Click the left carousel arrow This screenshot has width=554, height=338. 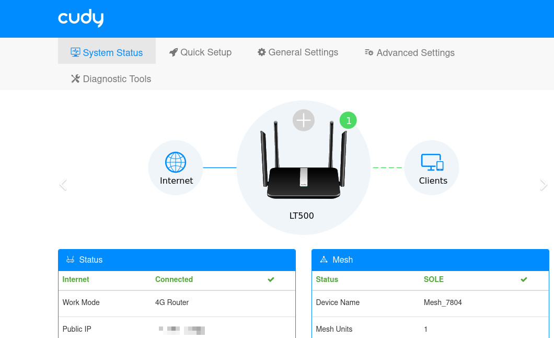63,185
